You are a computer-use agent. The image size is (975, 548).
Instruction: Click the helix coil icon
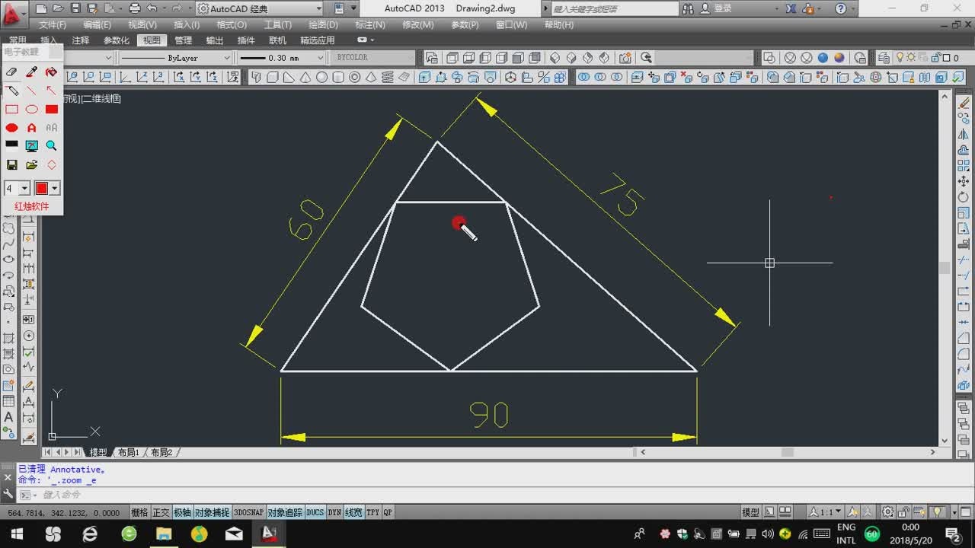[388, 77]
